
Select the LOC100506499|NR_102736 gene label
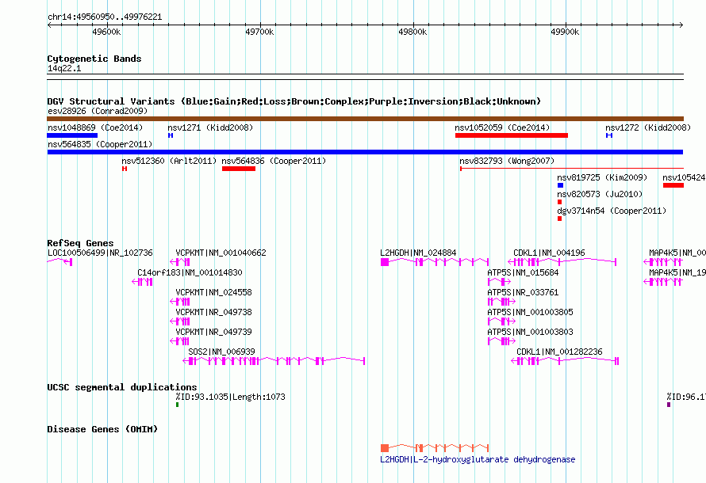(x=100, y=253)
